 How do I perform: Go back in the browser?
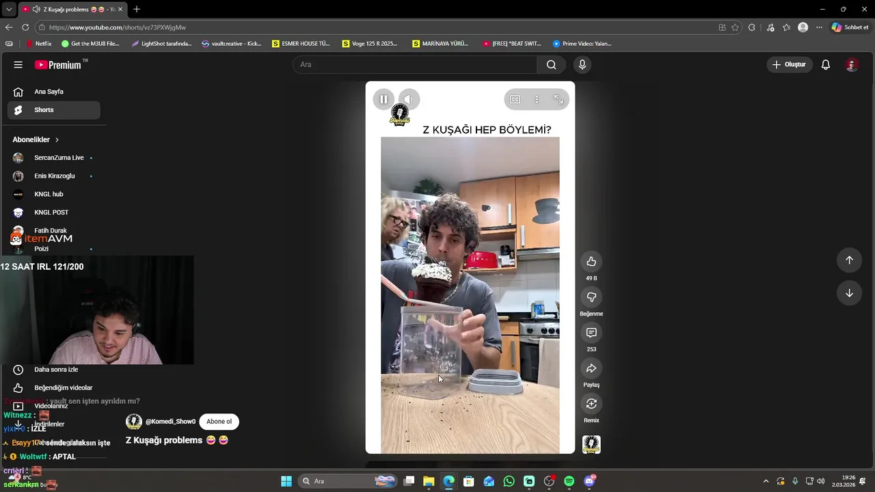(x=9, y=27)
